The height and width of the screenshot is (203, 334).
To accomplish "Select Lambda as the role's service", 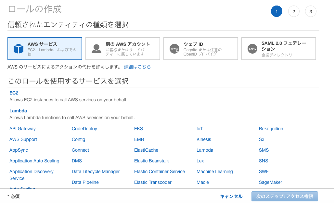I will [x=18, y=110].
